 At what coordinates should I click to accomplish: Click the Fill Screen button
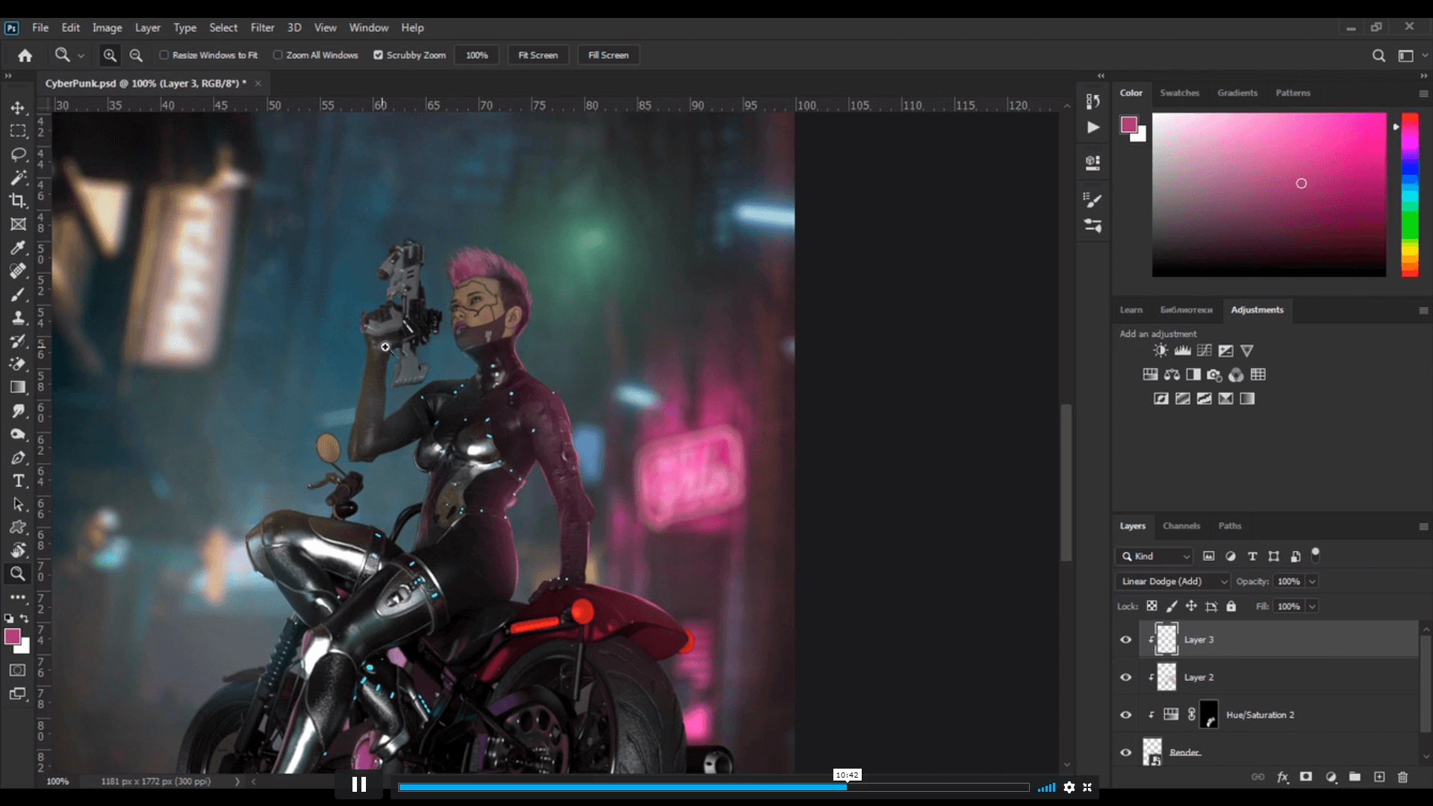pyautogui.click(x=608, y=55)
